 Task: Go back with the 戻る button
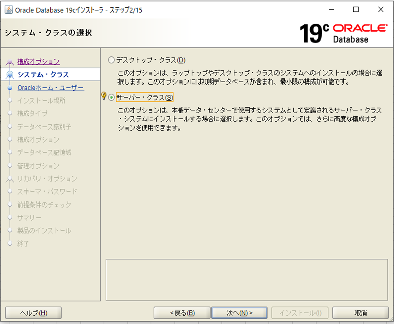182,313
